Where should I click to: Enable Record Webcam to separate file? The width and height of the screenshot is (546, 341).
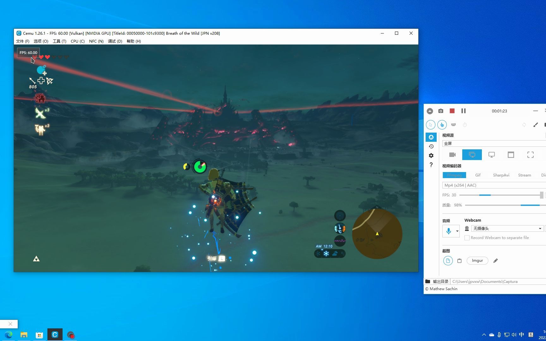[x=467, y=238]
